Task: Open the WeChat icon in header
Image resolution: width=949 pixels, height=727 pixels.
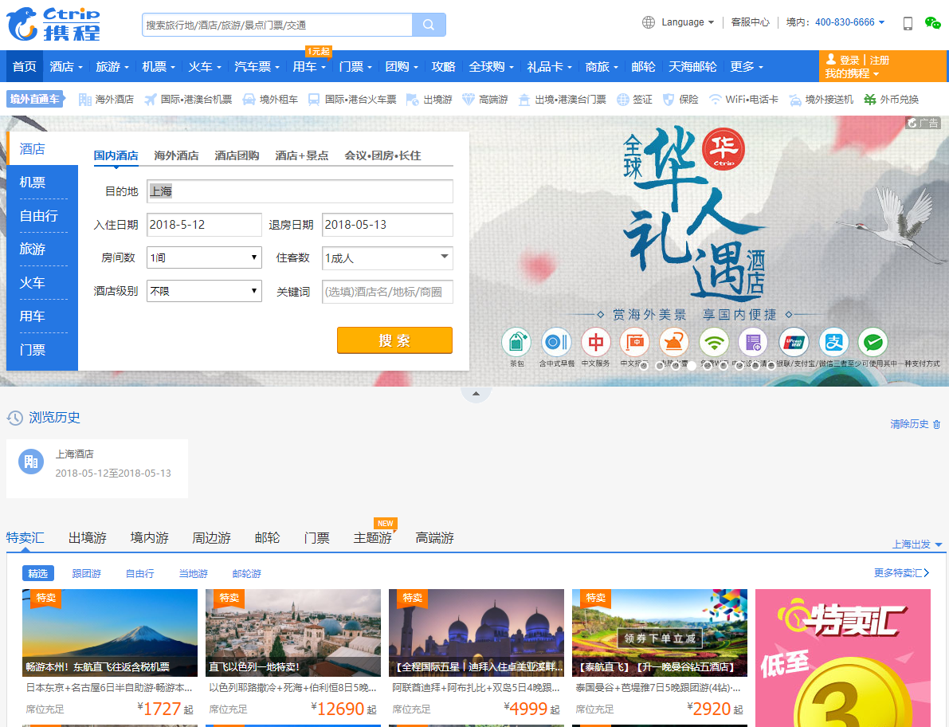Action: tap(932, 23)
